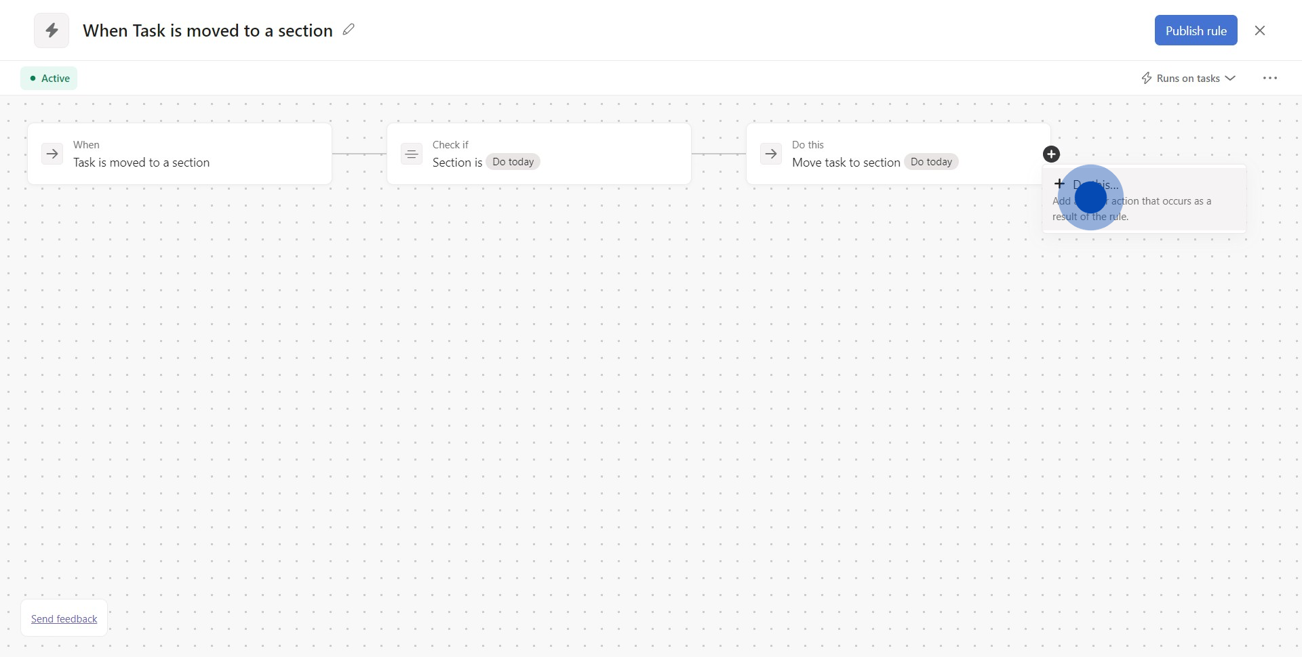Close the rule editor with X
The height and width of the screenshot is (657, 1302).
tap(1260, 30)
